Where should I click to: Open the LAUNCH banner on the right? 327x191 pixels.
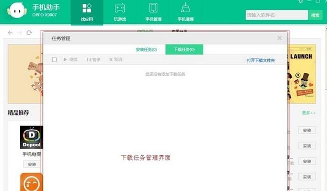point(302,74)
